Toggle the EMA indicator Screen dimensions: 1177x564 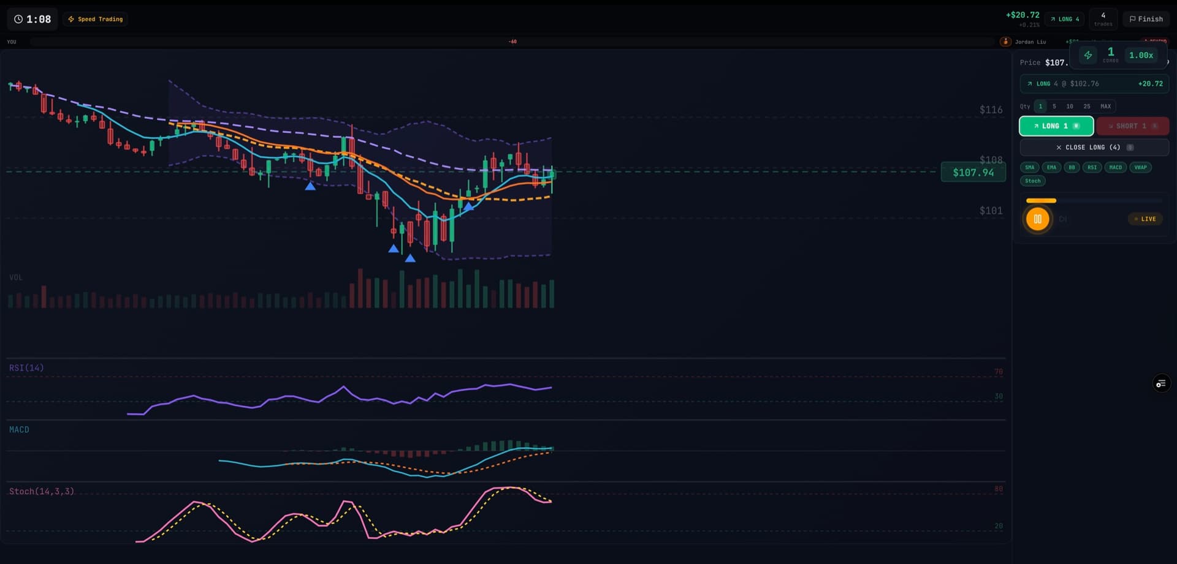(1051, 167)
